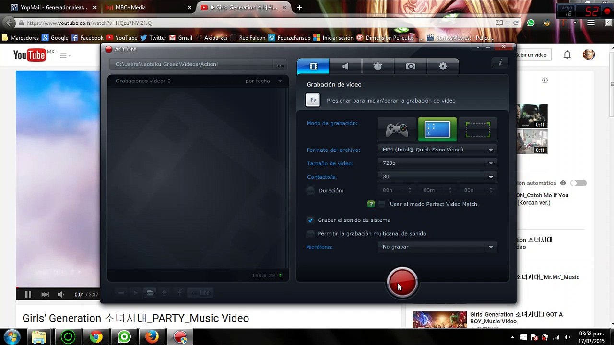The height and width of the screenshot is (345, 614).
Task: Click the F9 hotkey button
Action: [313, 100]
